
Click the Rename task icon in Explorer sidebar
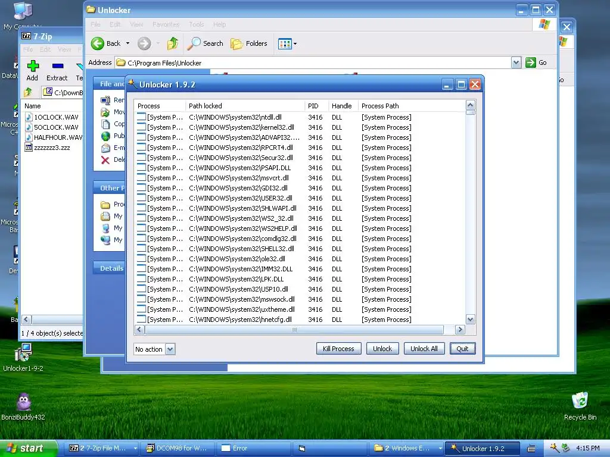pyautogui.click(x=105, y=100)
